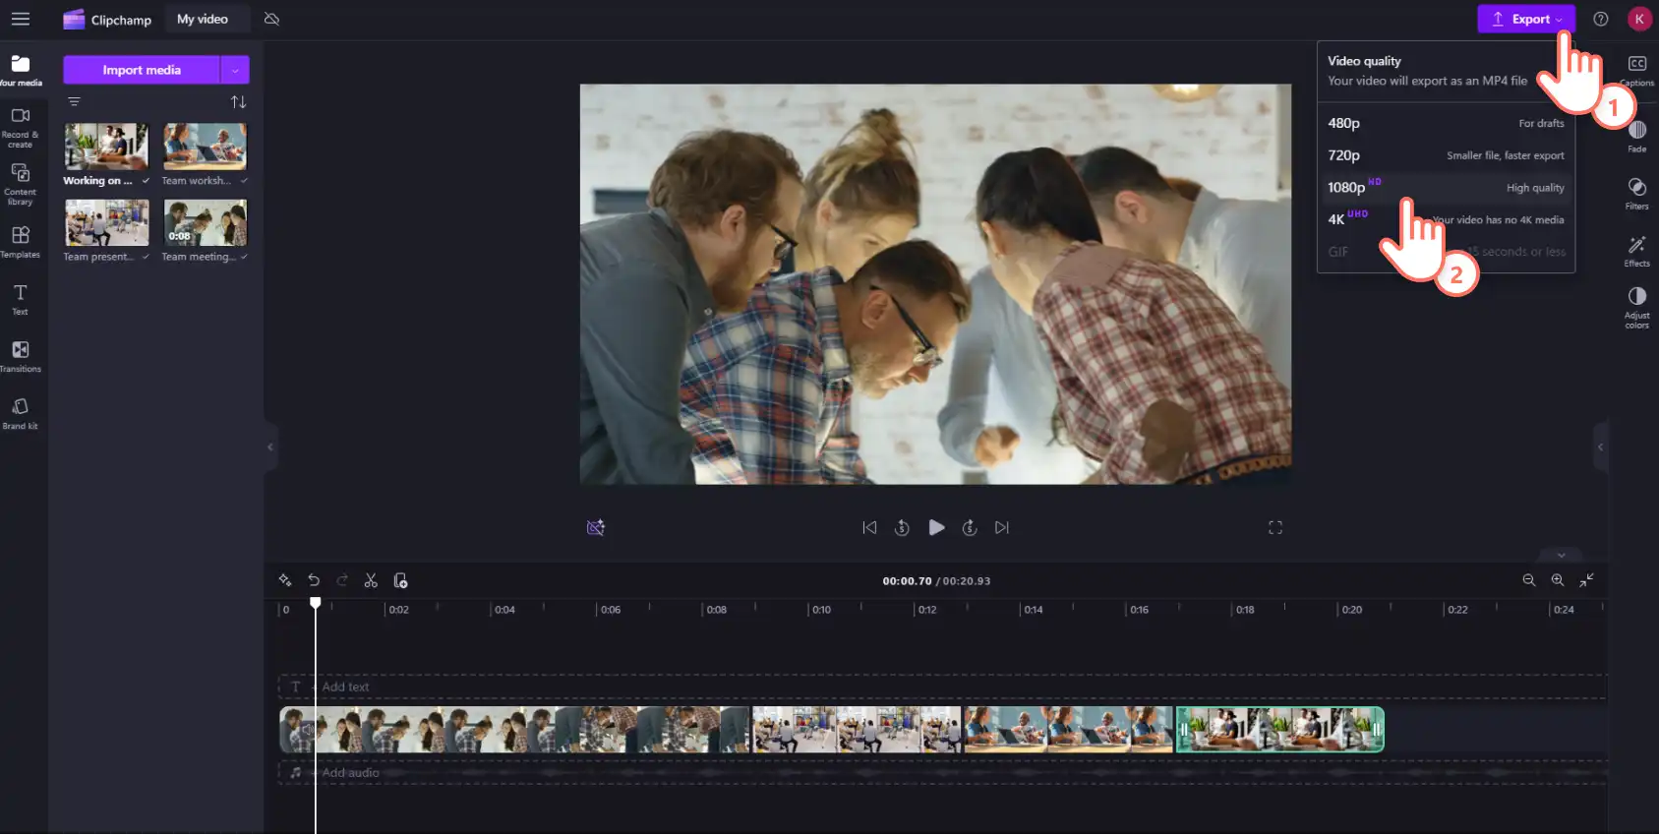Image resolution: width=1659 pixels, height=835 pixels.
Task: Open Adjust colors panel
Action: [x=1636, y=307]
